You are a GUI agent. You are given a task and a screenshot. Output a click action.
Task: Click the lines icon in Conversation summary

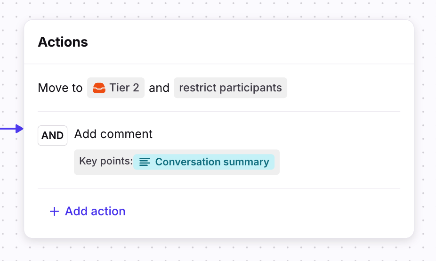click(145, 162)
